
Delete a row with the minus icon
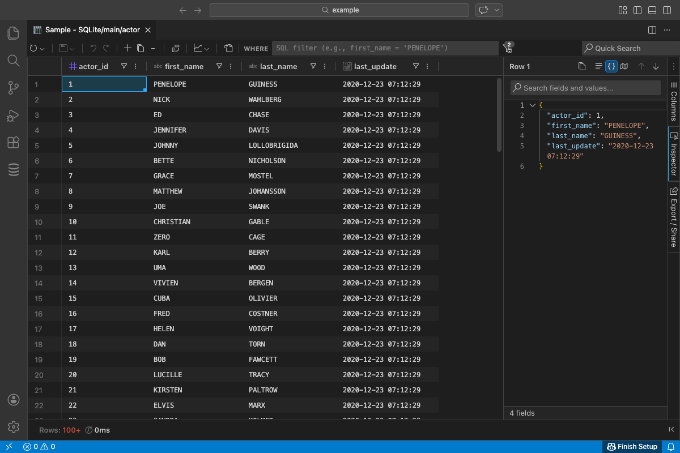point(152,48)
